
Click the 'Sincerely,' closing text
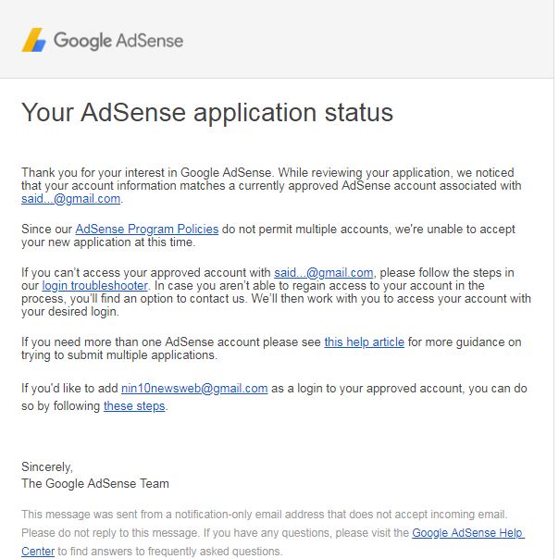click(x=47, y=466)
